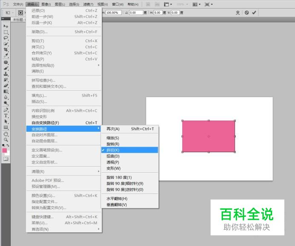This screenshot has height=246, width=295.
Task: Select the Zoom magnifier tool
Action: point(6,139)
